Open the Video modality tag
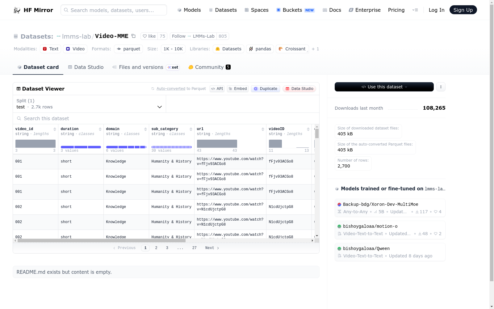 coord(75,49)
